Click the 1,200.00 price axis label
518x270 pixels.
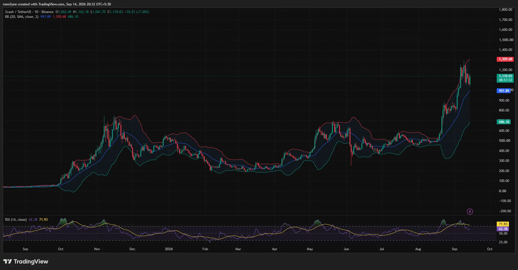(x=506, y=70)
